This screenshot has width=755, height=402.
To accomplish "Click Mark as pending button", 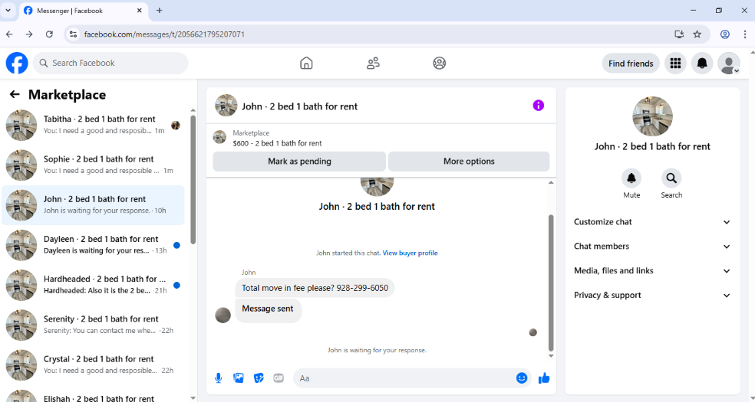I will click(x=299, y=162).
